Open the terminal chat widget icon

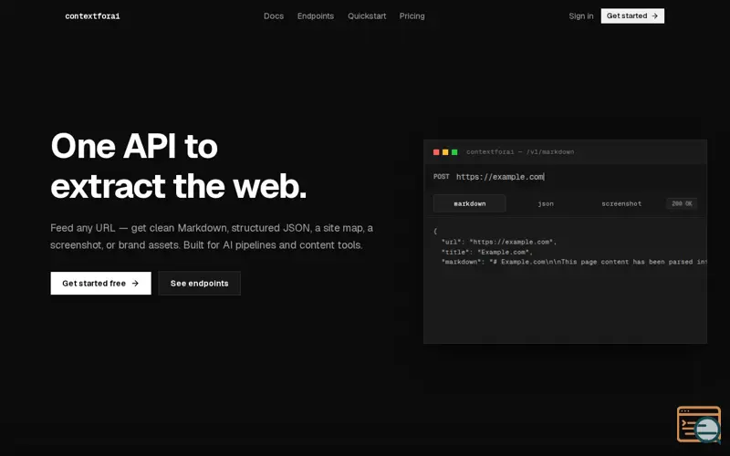(x=698, y=424)
